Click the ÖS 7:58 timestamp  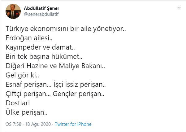(x=12, y=124)
